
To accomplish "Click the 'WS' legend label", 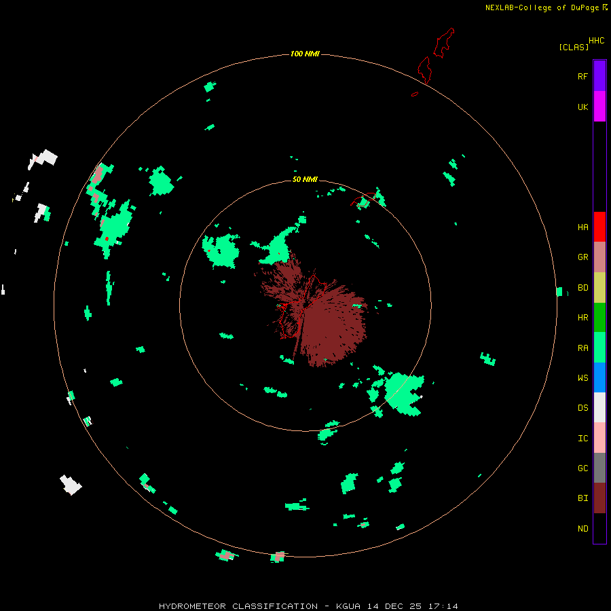I will [582, 377].
